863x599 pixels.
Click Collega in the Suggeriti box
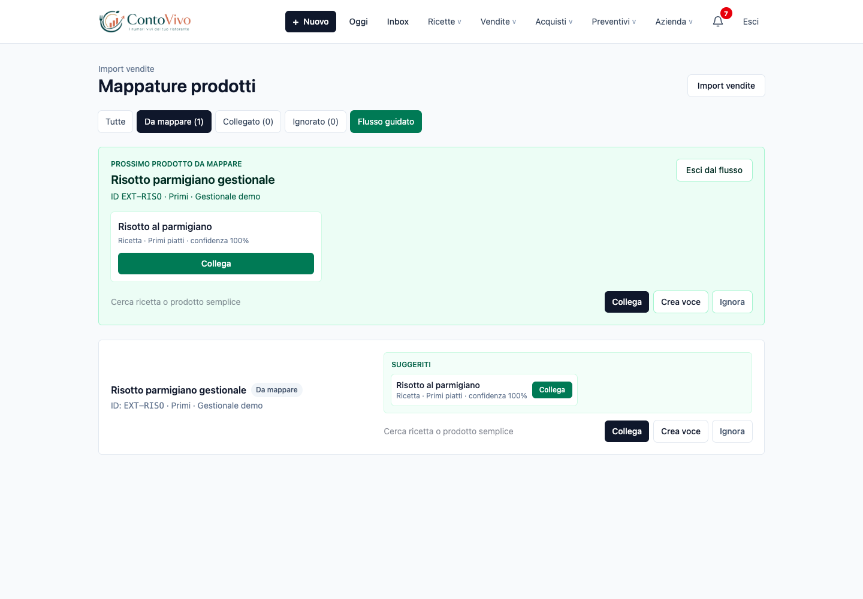click(x=552, y=390)
